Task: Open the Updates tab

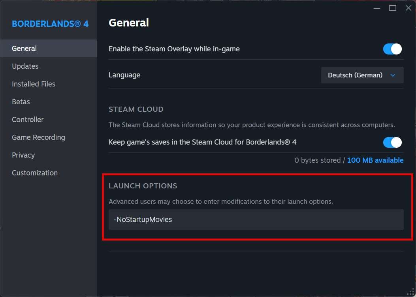Action: [48, 66]
